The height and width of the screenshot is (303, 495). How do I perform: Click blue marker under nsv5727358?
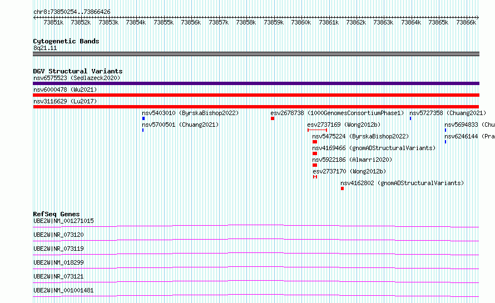pyautogui.click(x=410, y=118)
